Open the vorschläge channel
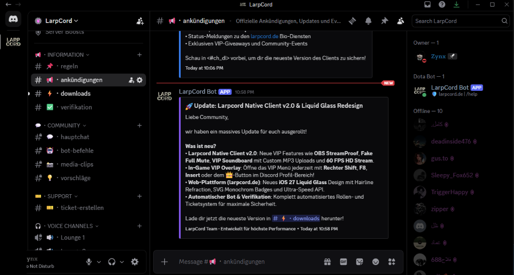The image size is (514, 275). point(88,178)
